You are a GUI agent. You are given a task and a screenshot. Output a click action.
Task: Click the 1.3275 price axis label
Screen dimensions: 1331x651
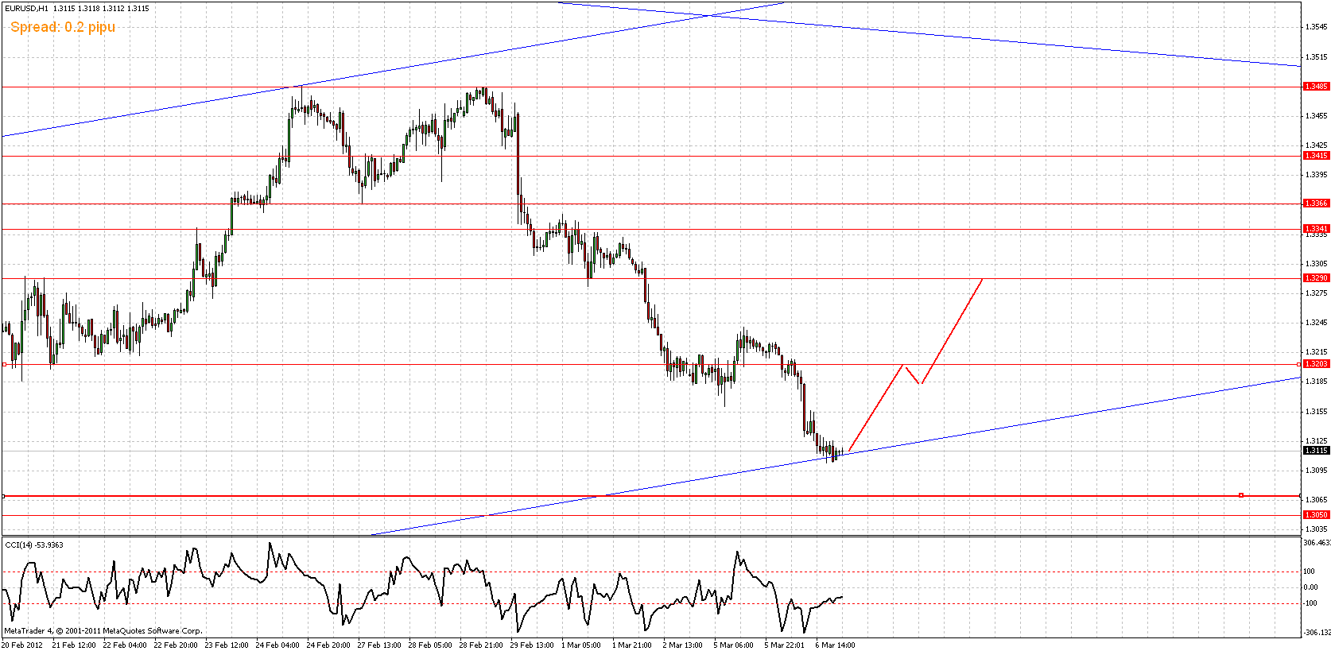tap(1317, 293)
